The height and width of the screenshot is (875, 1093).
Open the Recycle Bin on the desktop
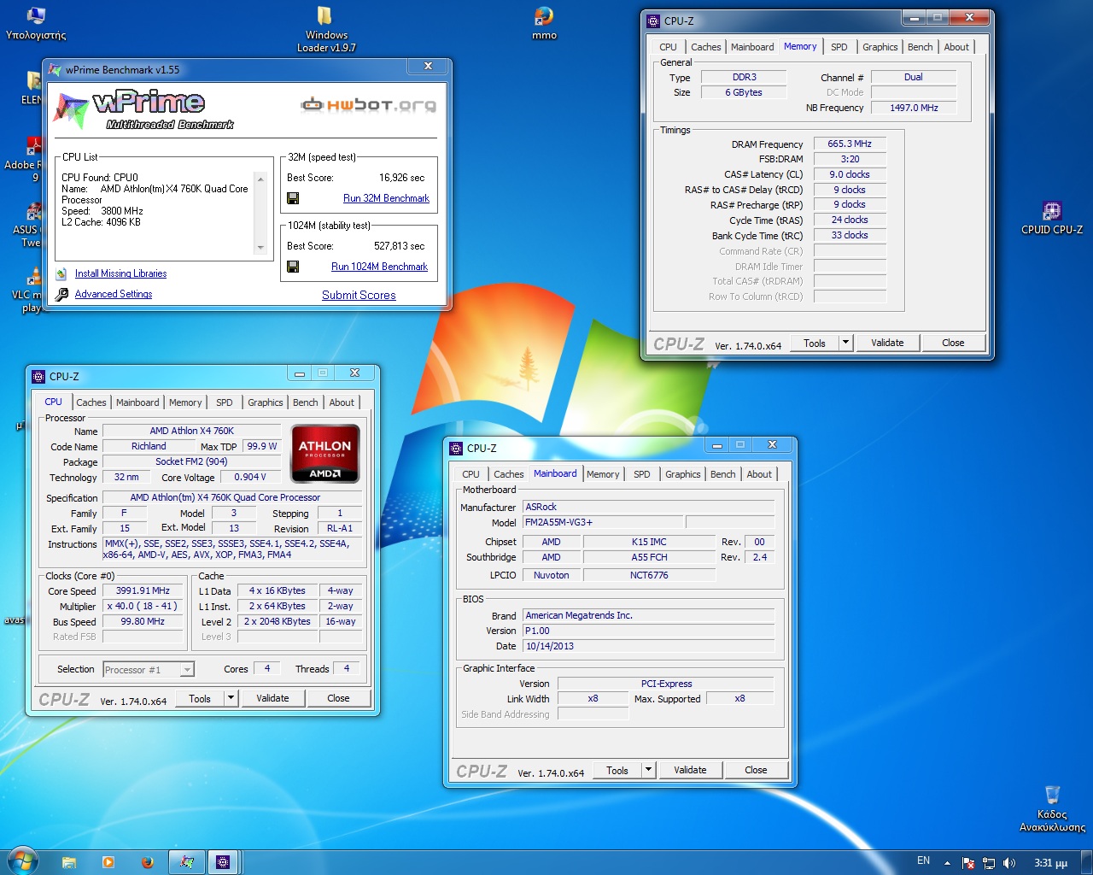1052,807
